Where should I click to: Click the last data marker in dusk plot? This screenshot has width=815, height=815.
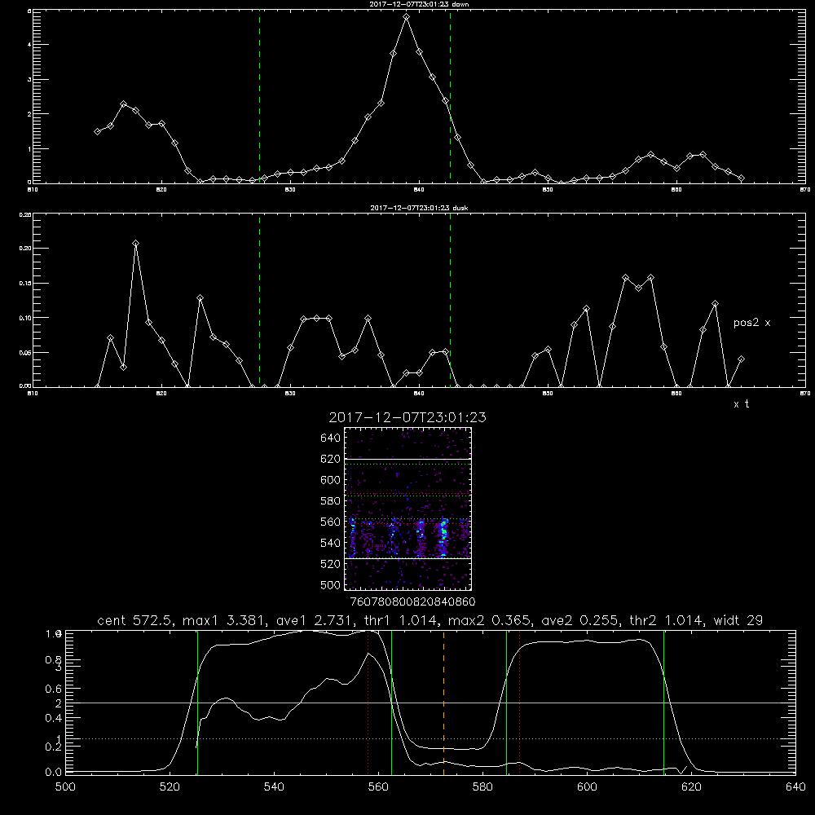point(741,359)
